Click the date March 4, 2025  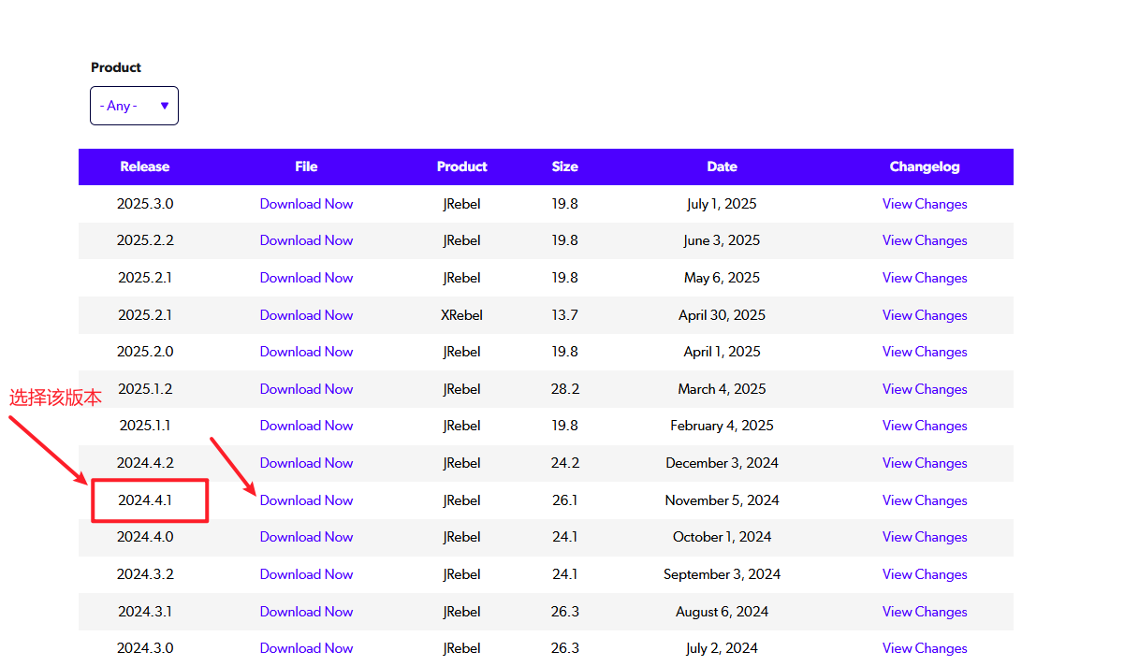(723, 389)
